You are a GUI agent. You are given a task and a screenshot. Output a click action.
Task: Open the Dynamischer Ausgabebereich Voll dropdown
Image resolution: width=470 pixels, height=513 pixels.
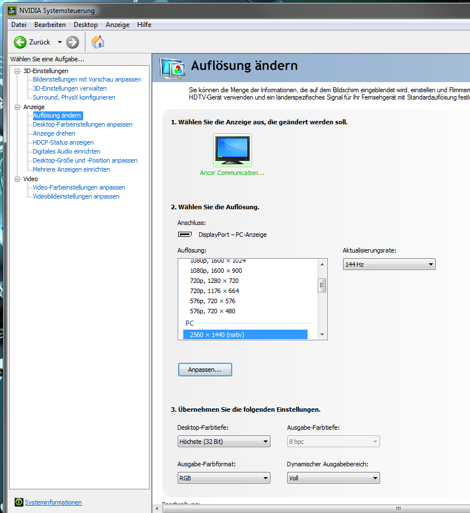(333, 478)
